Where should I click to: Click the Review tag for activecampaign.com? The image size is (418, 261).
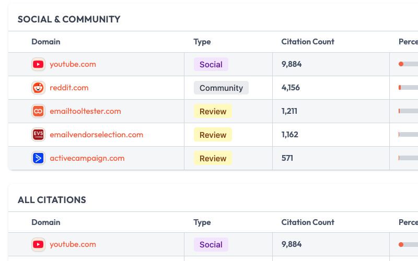pos(213,158)
